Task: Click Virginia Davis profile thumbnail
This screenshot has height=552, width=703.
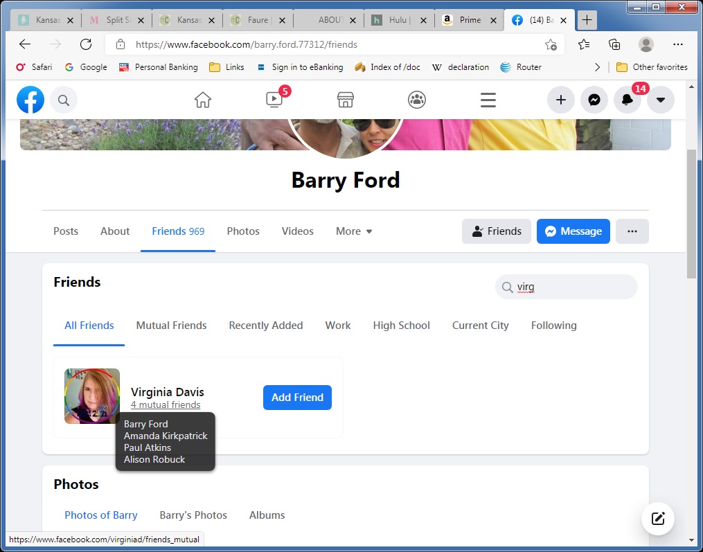Action: point(92,396)
